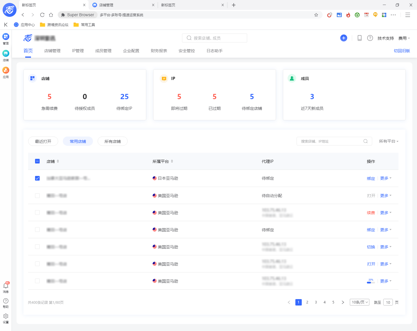Bookmark page with the star icon
The image size is (417, 331).
pyautogui.click(x=316, y=15)
